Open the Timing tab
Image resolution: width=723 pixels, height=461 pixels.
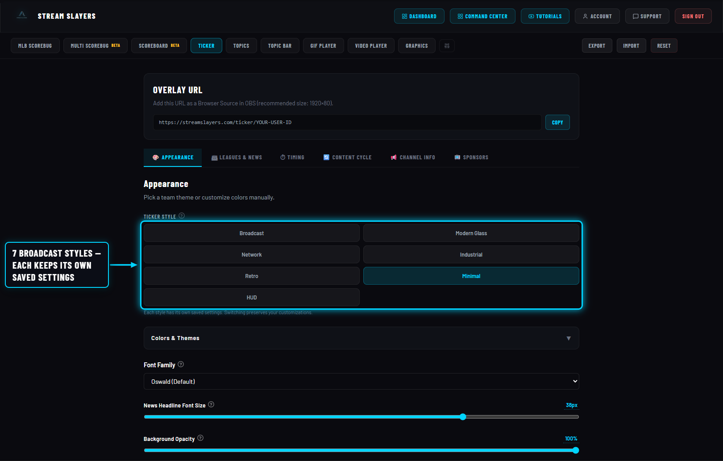pos(292,158)
